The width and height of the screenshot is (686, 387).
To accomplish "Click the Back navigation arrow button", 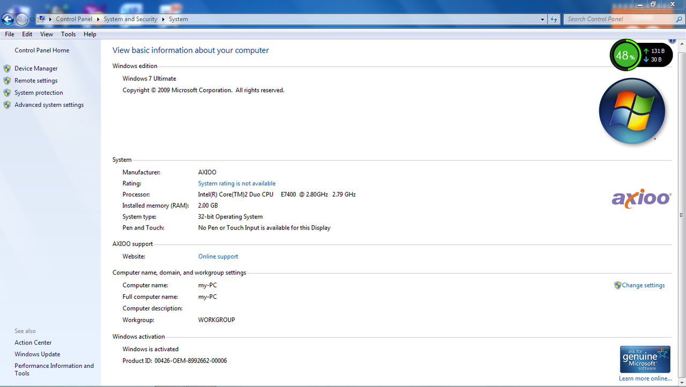I will click(8, 20).
